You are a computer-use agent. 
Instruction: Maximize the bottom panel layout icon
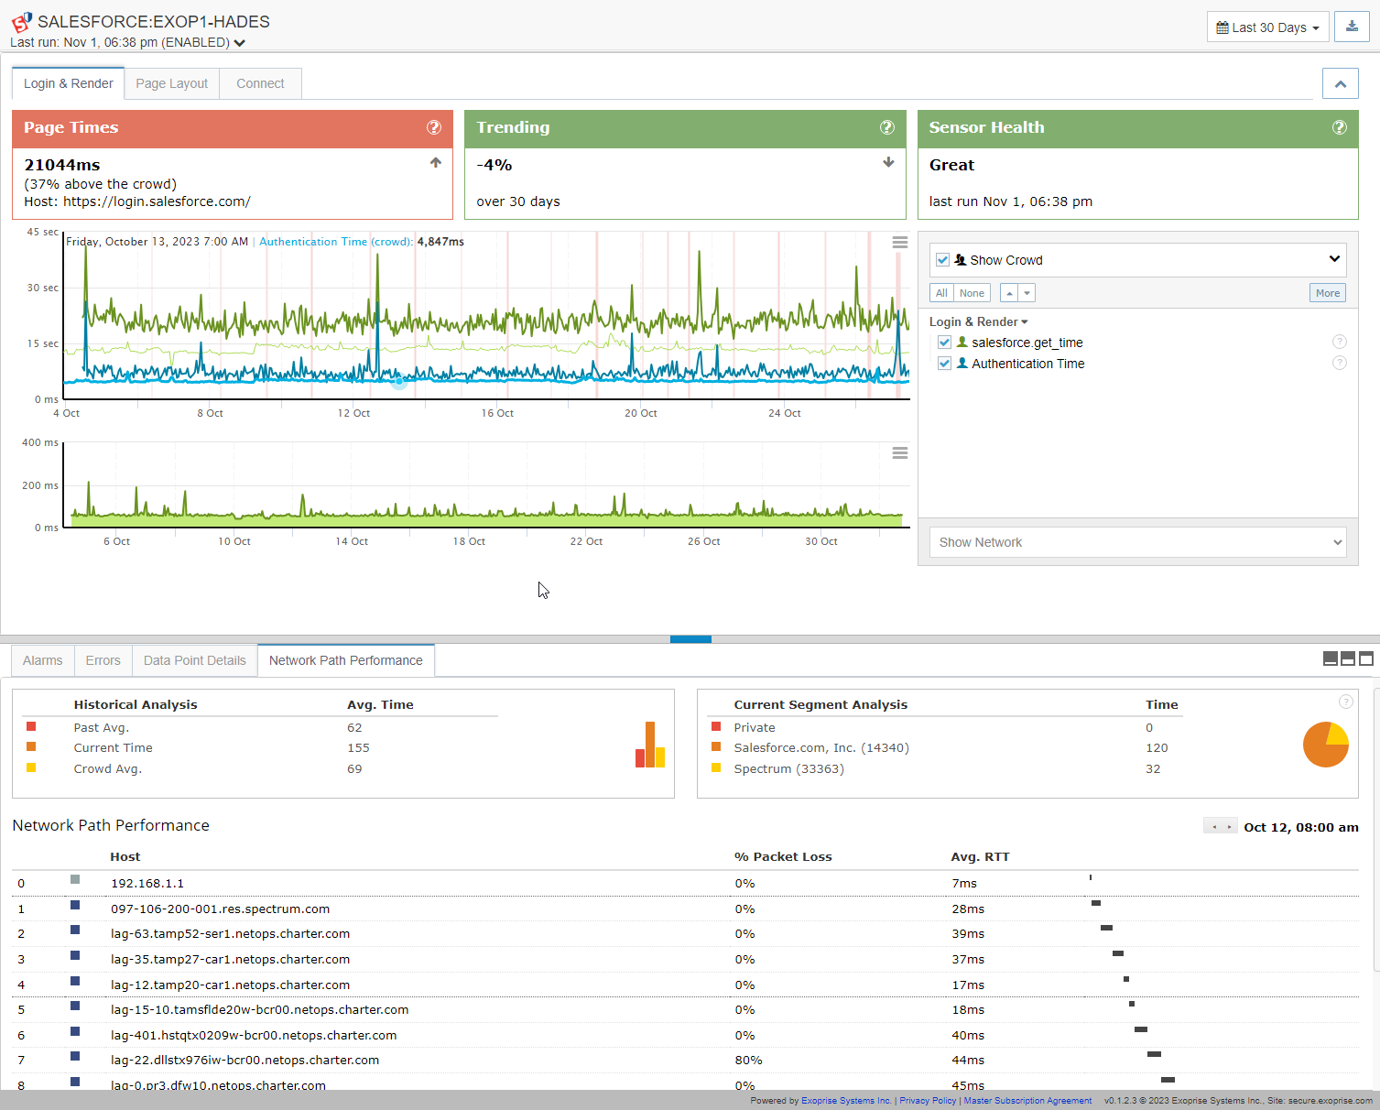coord(1365,658)
